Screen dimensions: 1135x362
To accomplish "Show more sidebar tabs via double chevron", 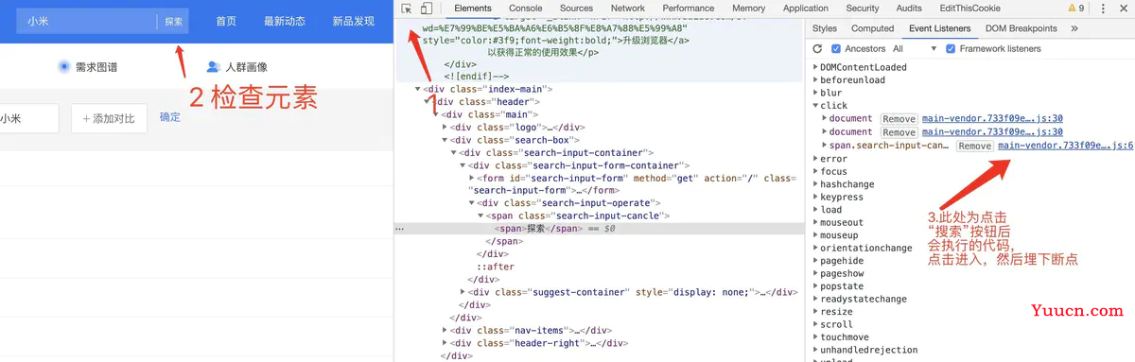I will coord(1074,28).
